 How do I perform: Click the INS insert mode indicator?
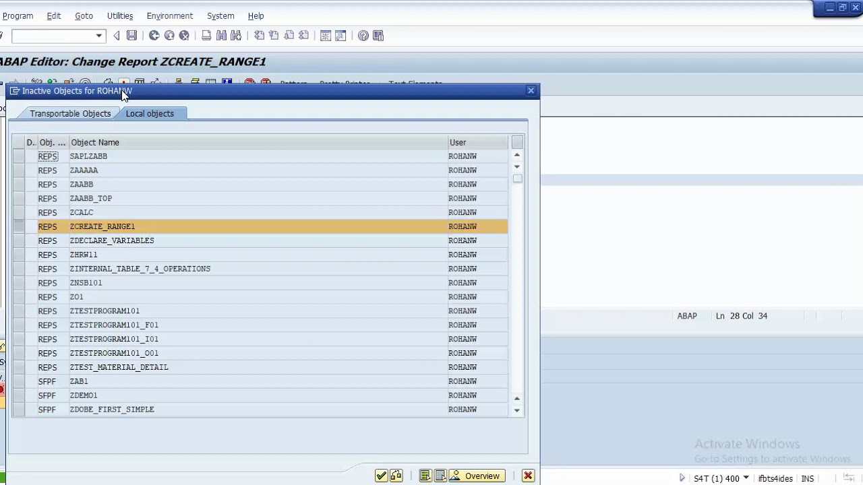[807, 478]
